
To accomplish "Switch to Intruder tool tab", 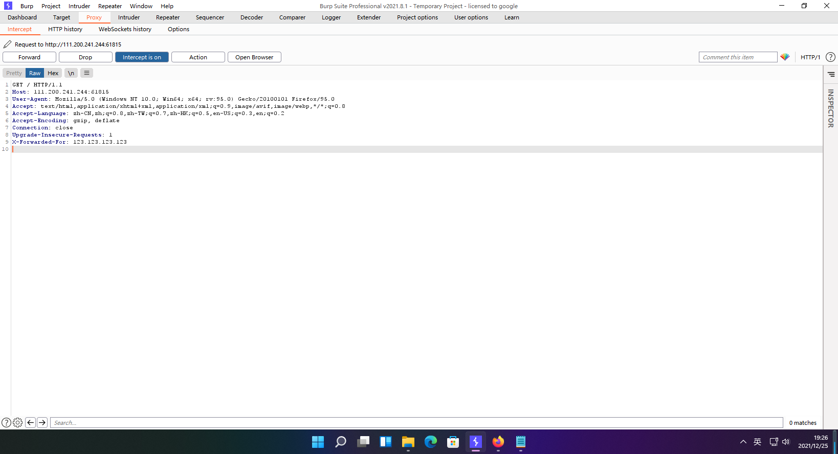I will coord(129,17).
